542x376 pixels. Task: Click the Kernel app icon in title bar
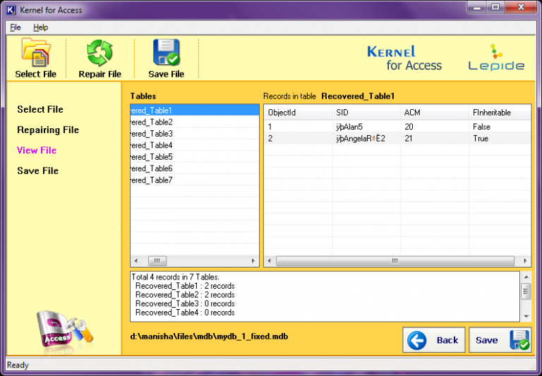11,10
